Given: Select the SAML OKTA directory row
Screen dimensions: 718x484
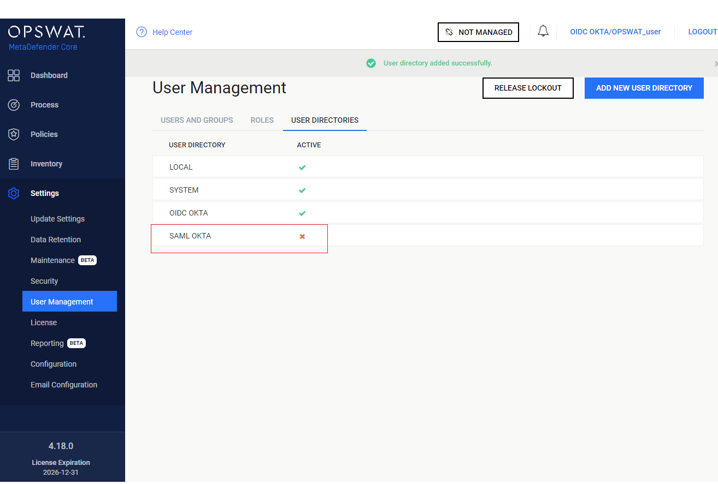Looking at the screenshot, I should pos(428,236).
